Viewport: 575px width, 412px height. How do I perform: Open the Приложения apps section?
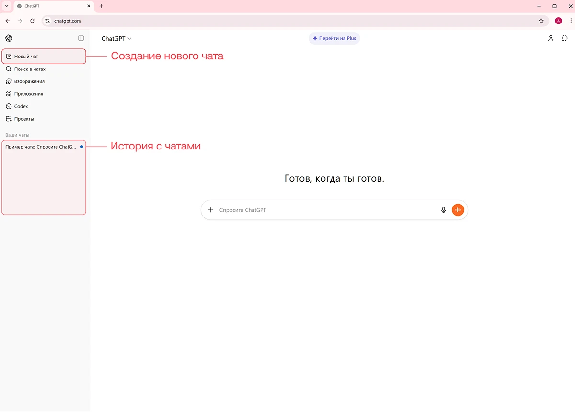coord(28,94)
